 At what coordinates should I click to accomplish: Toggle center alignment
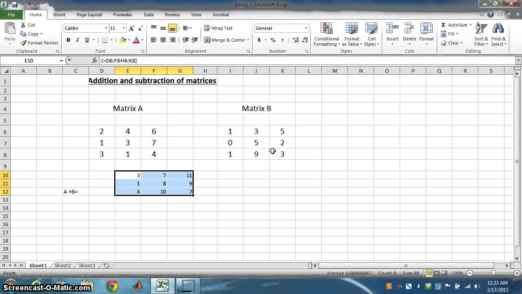coord(163,40)
